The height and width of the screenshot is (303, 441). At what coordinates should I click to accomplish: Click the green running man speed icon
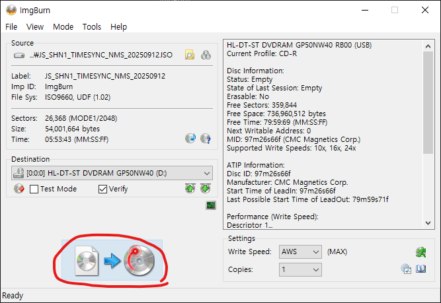[x=420, y=252]
